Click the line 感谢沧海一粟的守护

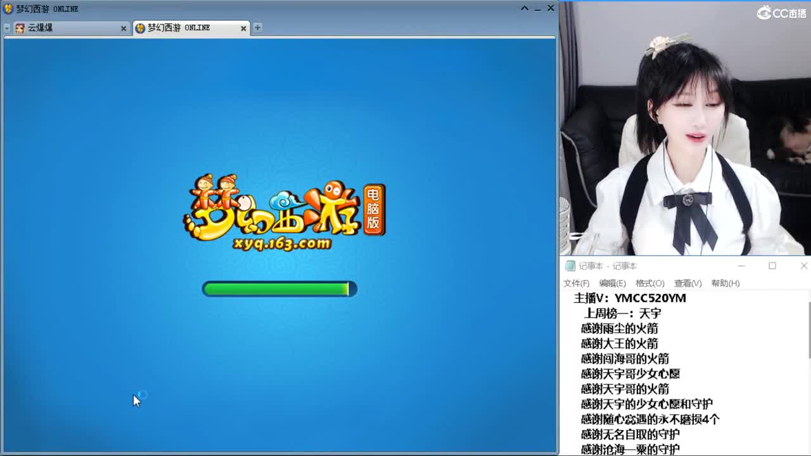[630, 449]
